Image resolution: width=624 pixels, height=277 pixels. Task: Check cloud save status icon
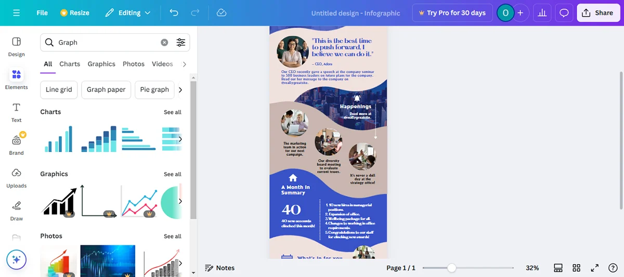(x=222, y=13)
